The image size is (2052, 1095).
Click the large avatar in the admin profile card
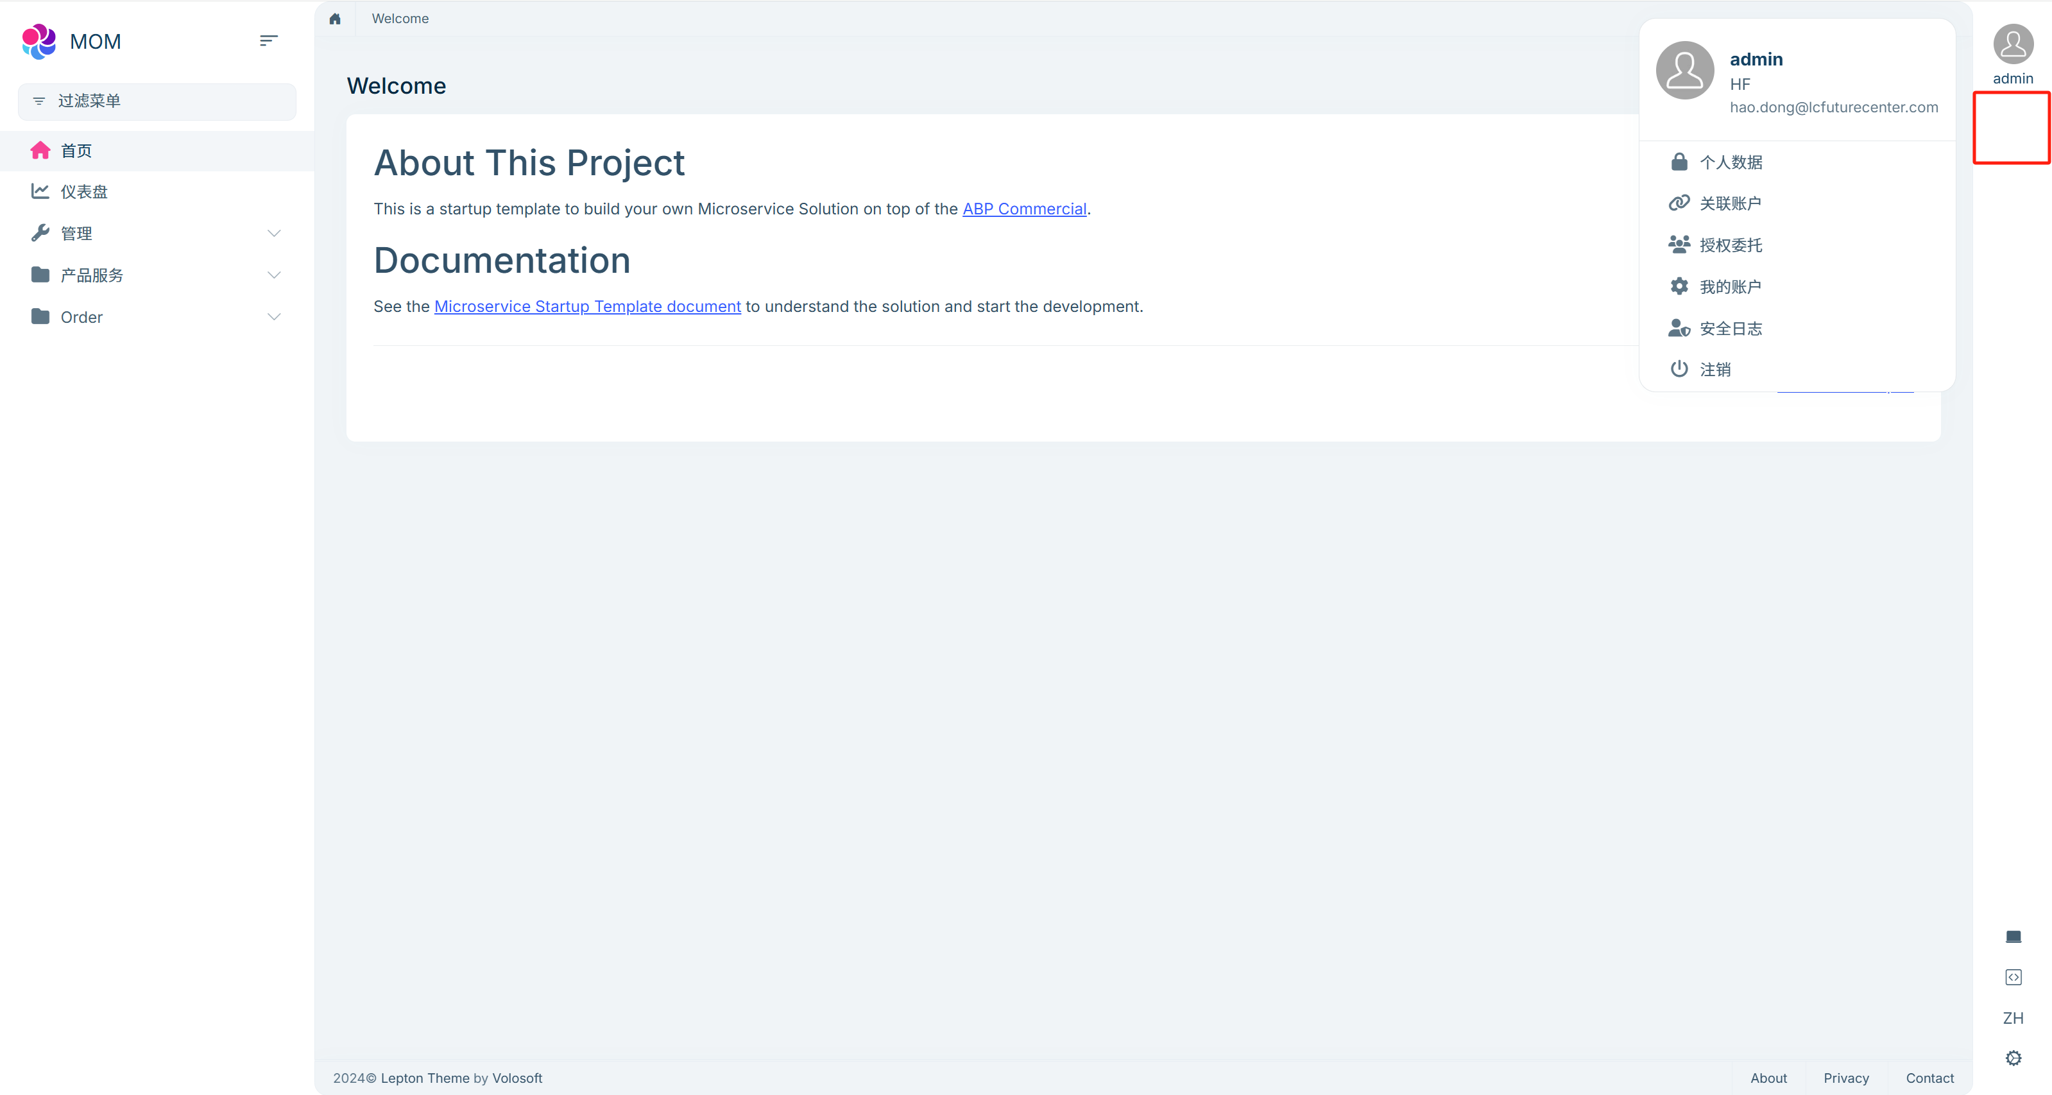[1684, 70]
